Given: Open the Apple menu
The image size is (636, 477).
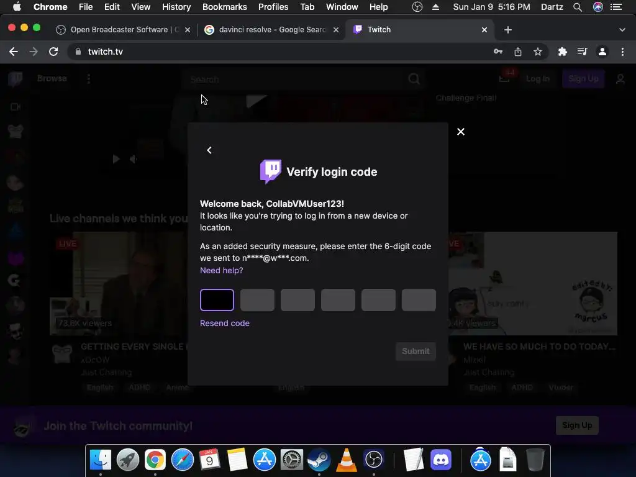Looking at the screenshot, I should (17, 7).
